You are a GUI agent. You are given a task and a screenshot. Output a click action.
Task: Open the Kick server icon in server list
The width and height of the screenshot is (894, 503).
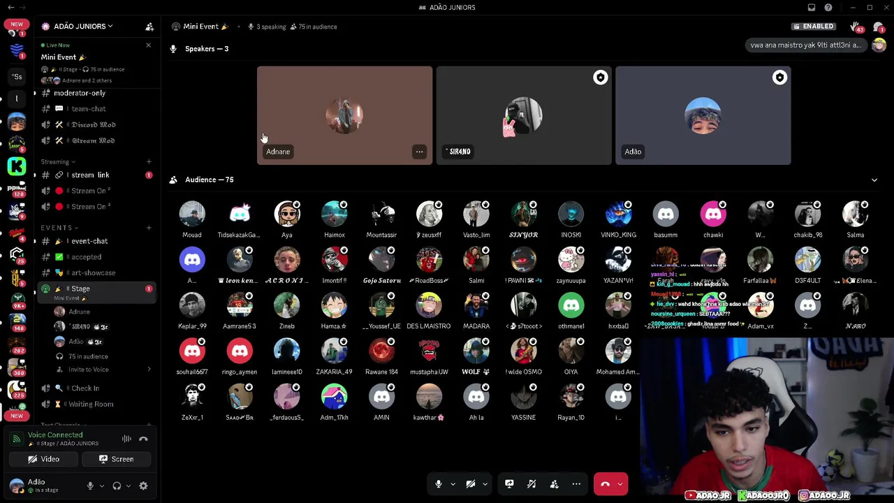coord(17,166)
